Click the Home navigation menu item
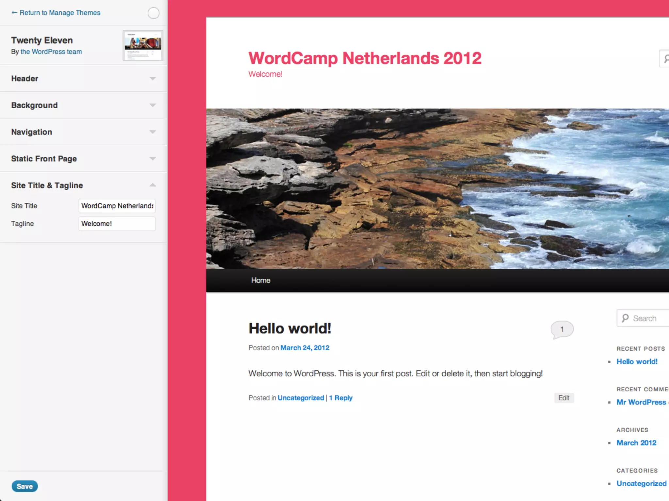This screenshot has height=501, width=669. [x=260, y=280]
